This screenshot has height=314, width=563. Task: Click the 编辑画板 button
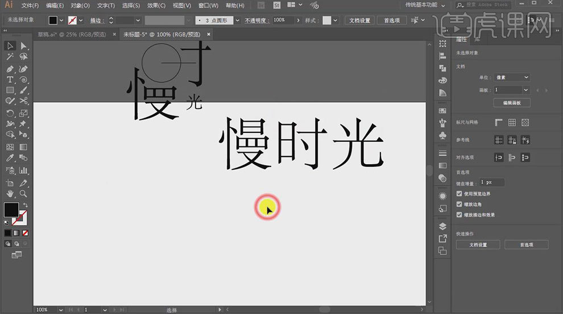[512, 103]
